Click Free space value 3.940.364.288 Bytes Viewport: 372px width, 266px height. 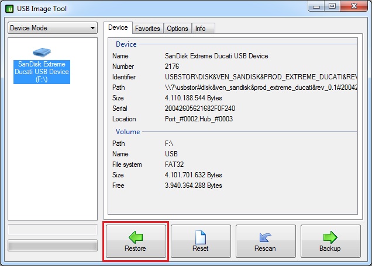point(194,185)
